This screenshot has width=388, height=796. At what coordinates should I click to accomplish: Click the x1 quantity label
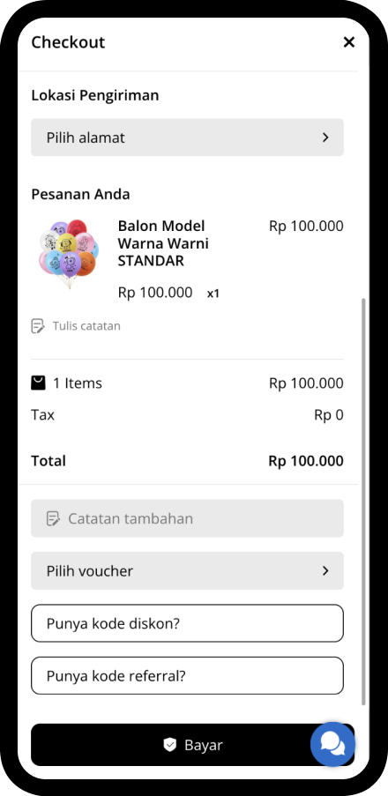coord(213,294)
